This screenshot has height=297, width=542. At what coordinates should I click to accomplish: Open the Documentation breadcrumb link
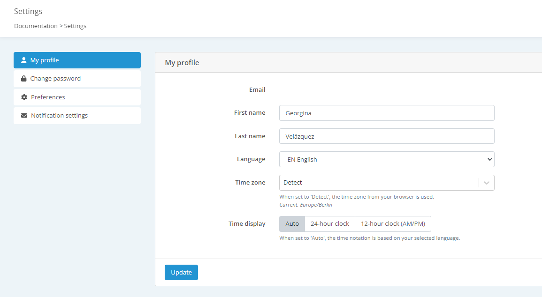pos(36,26)
